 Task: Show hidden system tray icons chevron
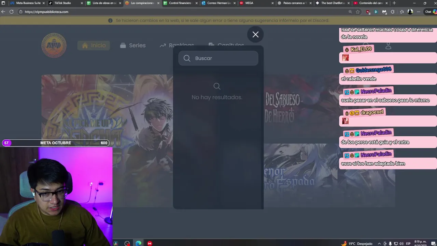[x=379, y=244]
